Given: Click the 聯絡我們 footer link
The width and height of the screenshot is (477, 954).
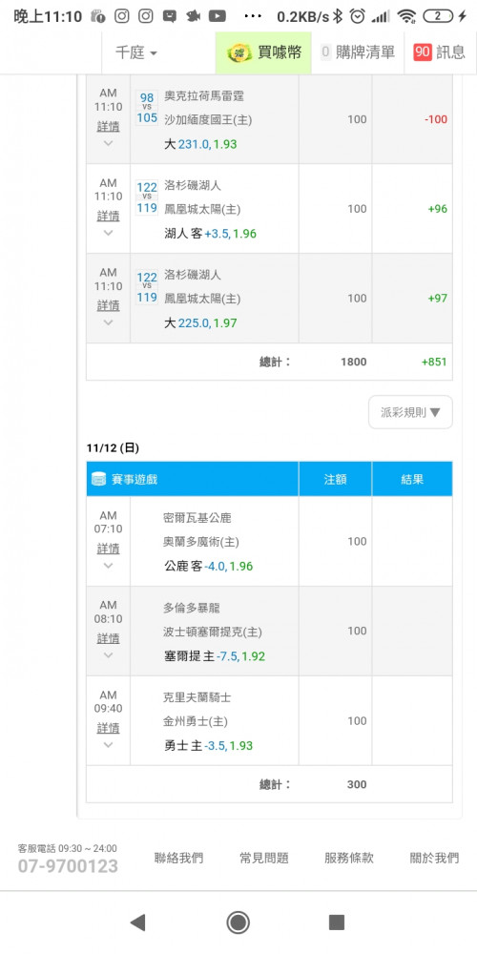Looking at the screenshot, I should [179, 859].
